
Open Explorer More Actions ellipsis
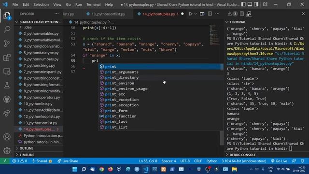point(56,14)
